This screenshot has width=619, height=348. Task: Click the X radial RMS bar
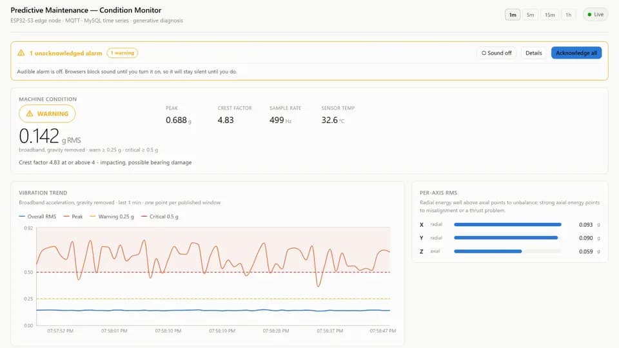point(507,224)
